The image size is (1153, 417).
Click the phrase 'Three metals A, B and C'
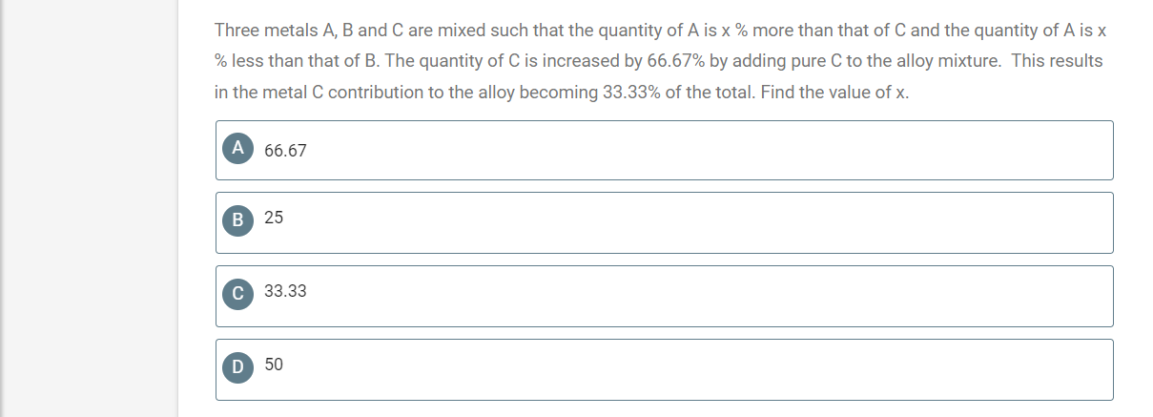pos(297,30)
